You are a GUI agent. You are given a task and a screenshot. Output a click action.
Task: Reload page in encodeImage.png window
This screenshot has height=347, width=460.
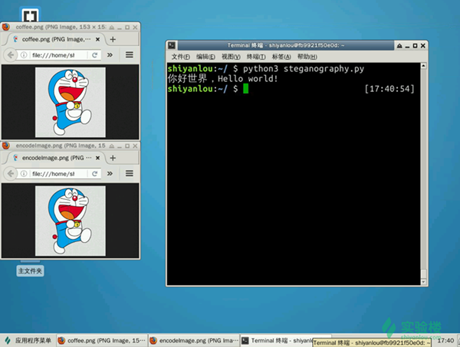point(94,174)
